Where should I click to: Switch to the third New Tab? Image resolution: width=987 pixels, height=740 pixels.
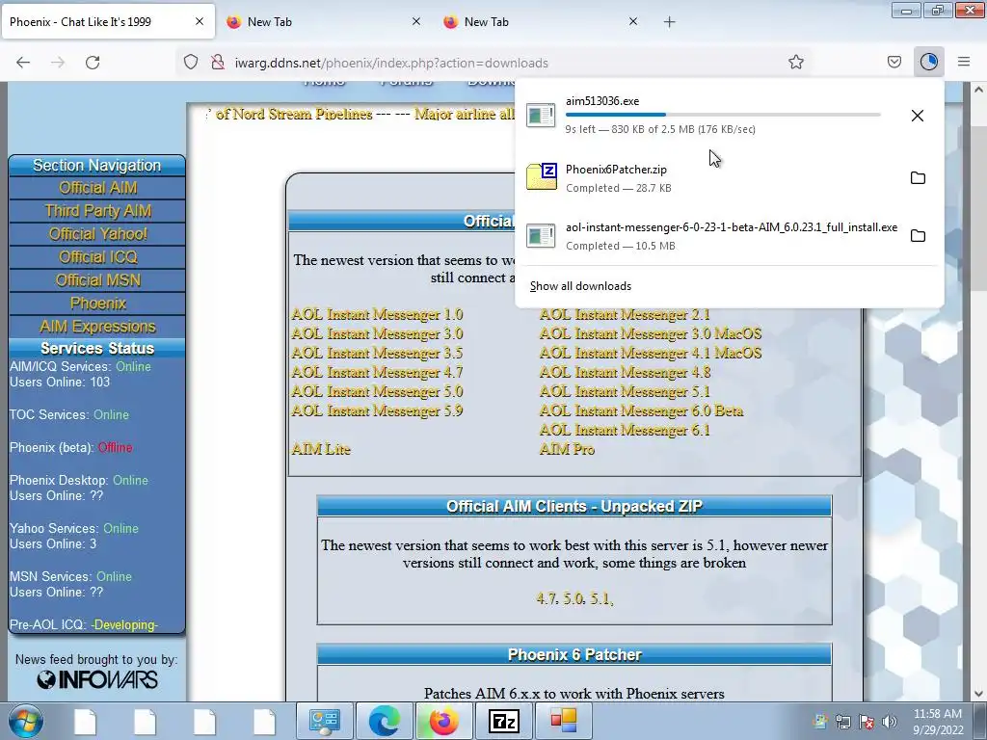tap(542, 22)
